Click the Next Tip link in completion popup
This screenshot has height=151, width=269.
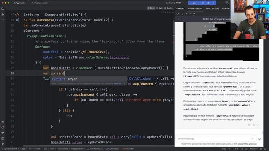pyautogui.click(x=117, y=83)
